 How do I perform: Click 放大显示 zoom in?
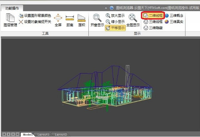tap(115, 16)
